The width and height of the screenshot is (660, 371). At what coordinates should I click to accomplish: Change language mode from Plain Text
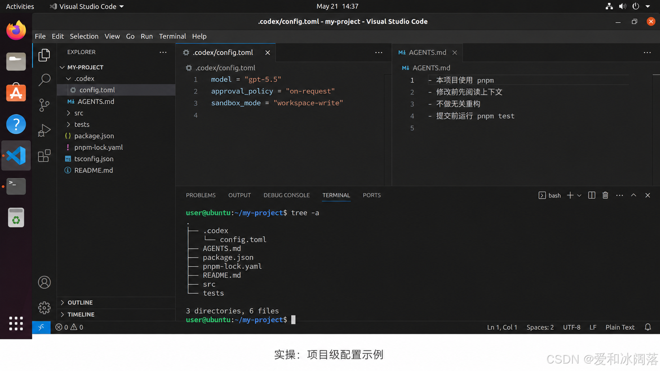coord(620,327)
